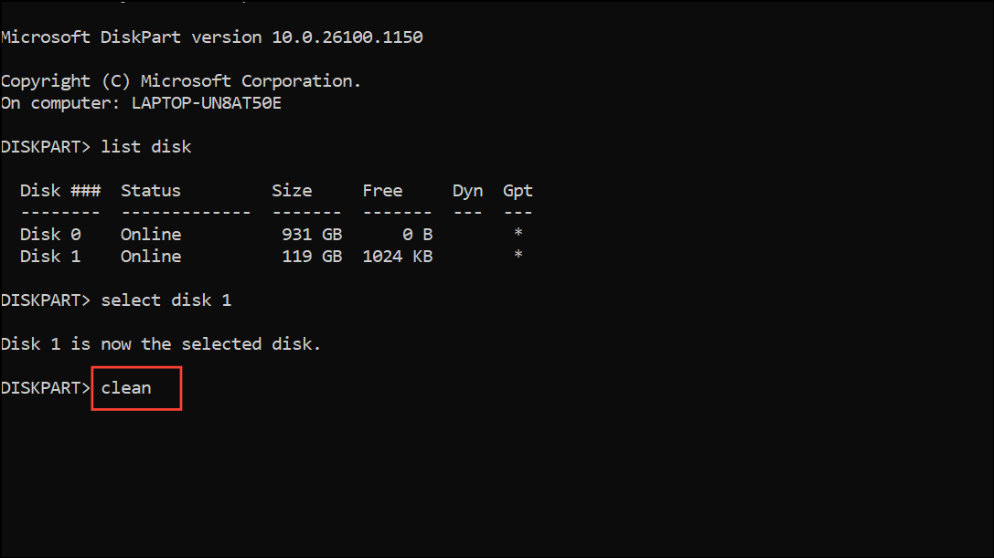Click the 931 GB size value
Viewport: 994px width, 558px height.
pos(312,235)
